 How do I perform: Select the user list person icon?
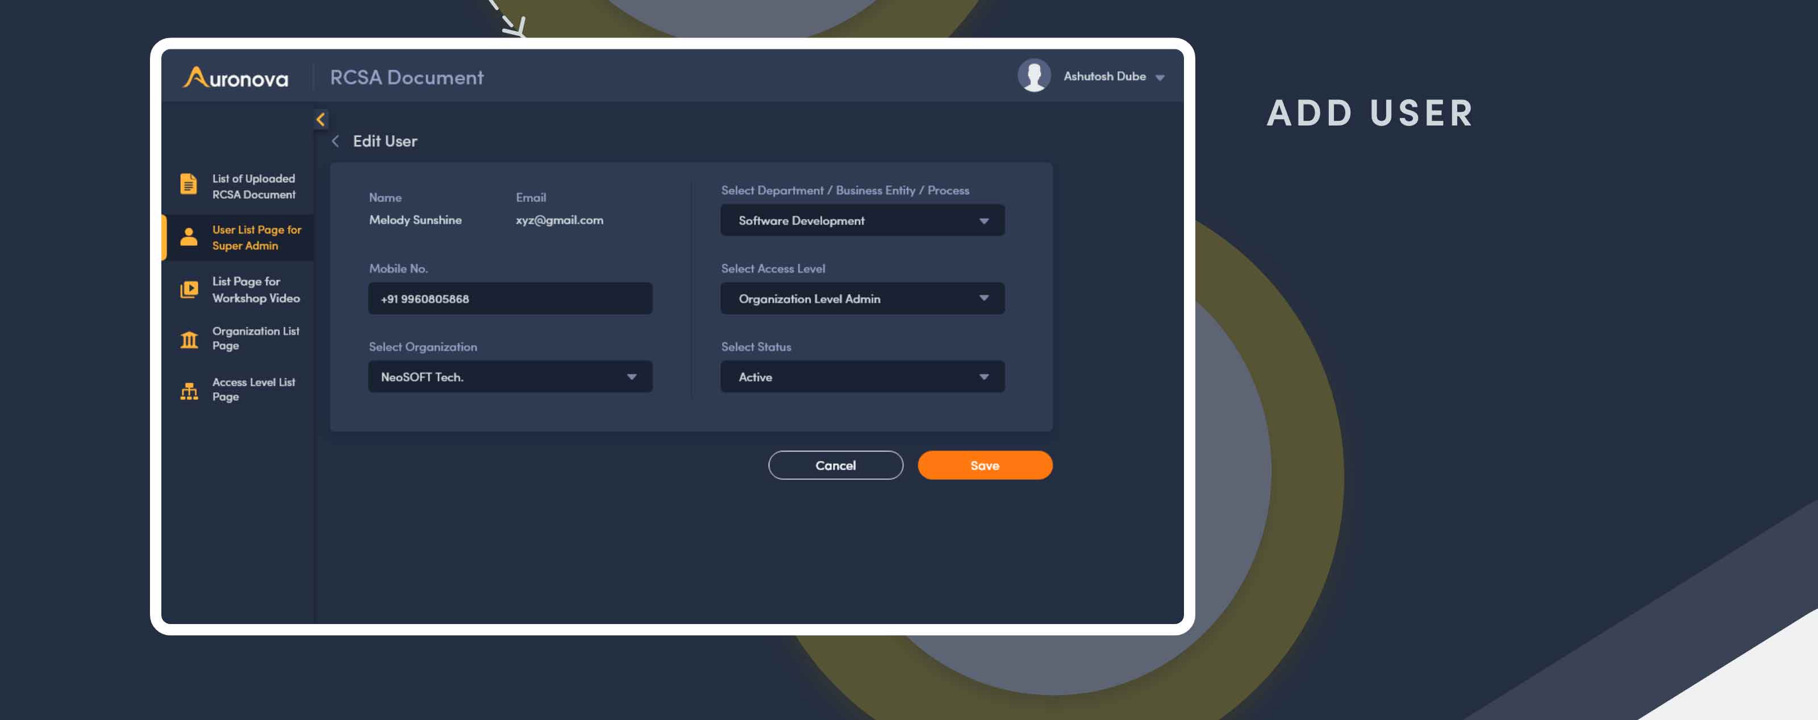[189, 237]
